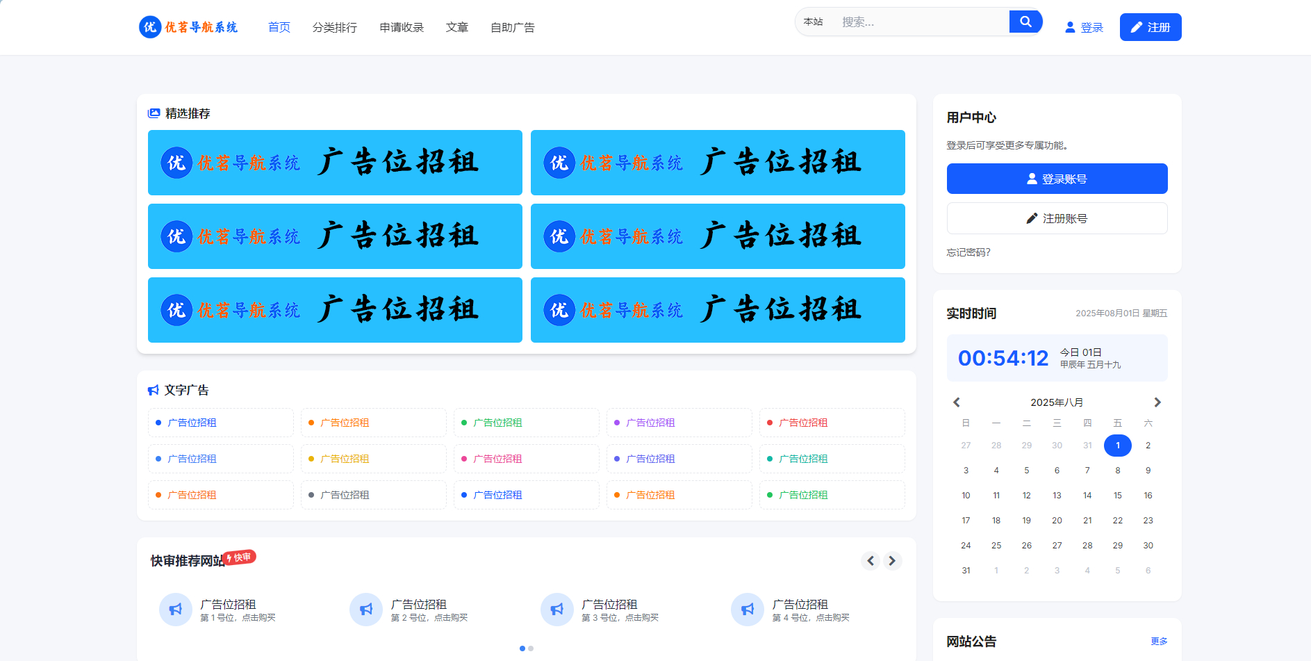Viewport: 1311px width, 661px height.
Task: Open the 本站 search scope dropdown
Action: (813, 22)
